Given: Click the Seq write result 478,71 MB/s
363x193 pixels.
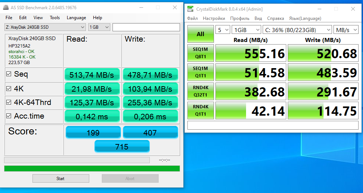Looking at the screenshot, I should (150, 75).
